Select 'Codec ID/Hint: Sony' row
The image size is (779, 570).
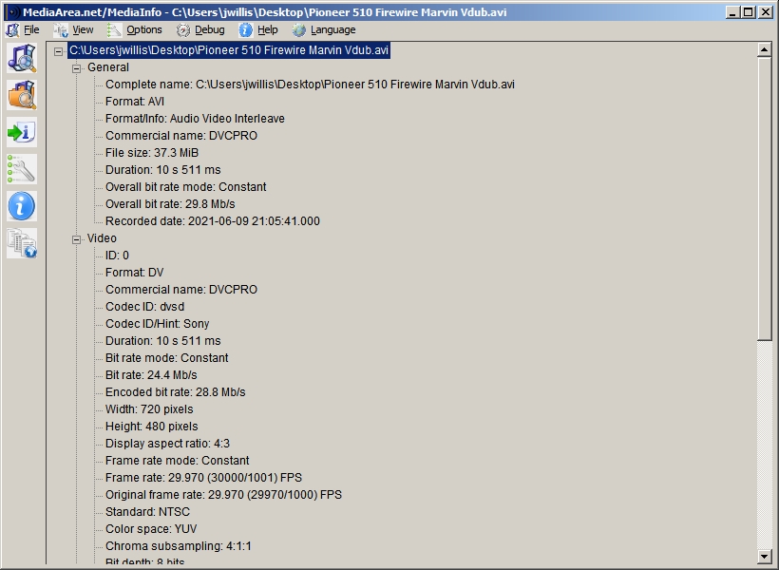[x=157, y=324]
